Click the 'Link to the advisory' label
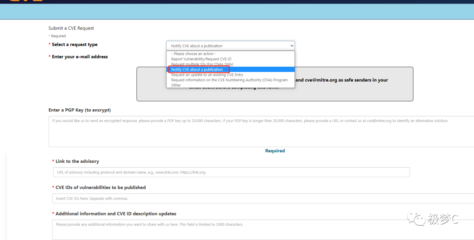Image resolution: width=474 pixels, height=240 pixels. [77, 161]
